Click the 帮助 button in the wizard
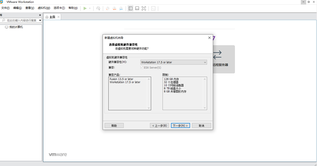The image size is (317, 166). coord(114,125)
